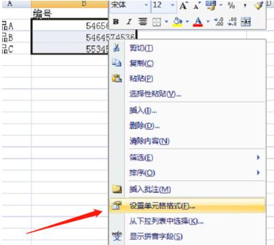
Task: Expand the fill color dropdown arrow
Action: (187, 22)
